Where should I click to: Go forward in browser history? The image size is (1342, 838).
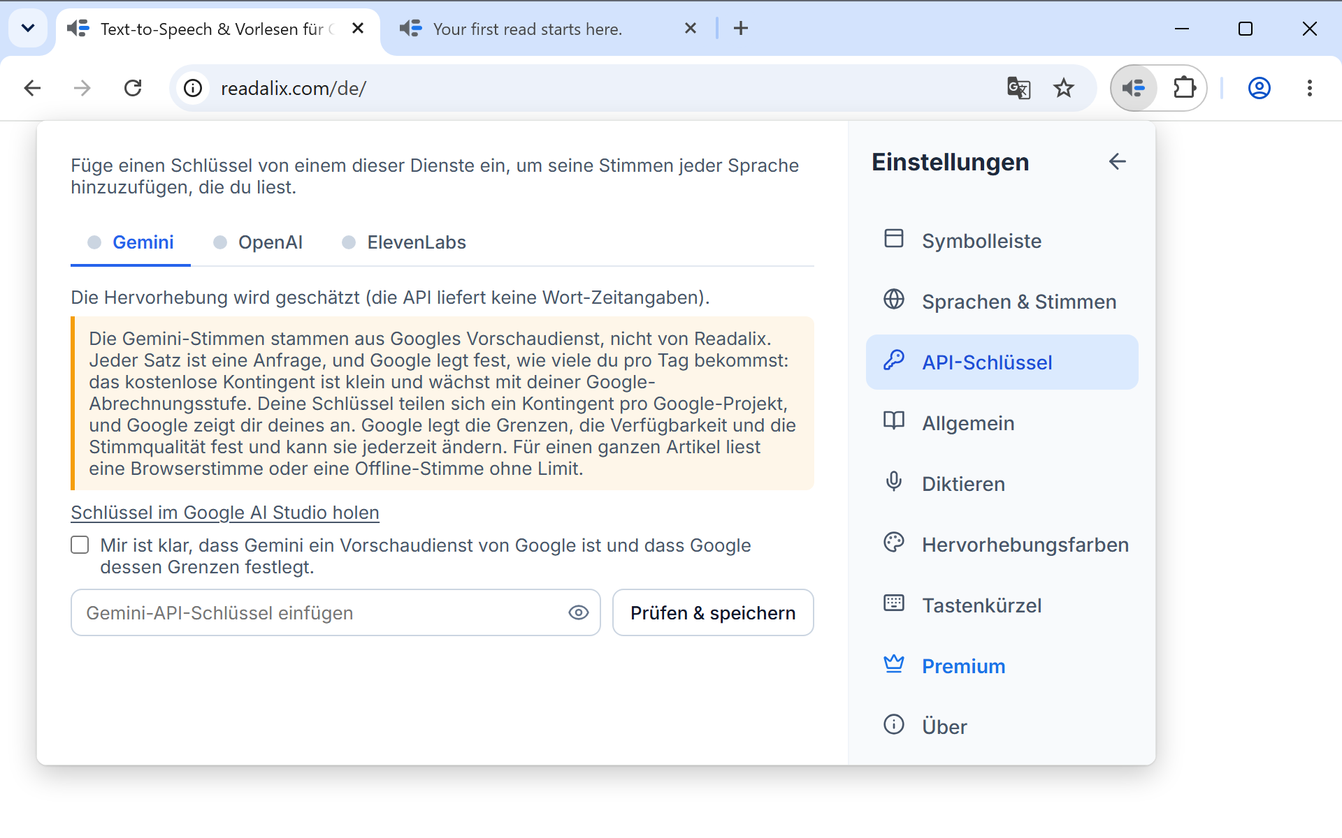[82, 88]
